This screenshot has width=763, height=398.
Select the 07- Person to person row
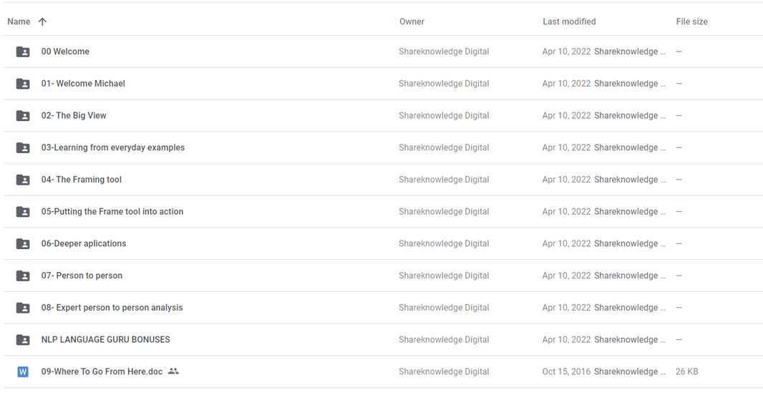click(381, 276)
